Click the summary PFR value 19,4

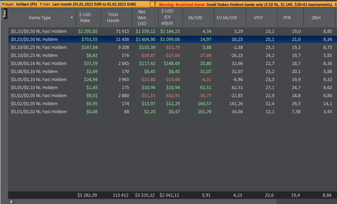pyautogui.click(x=296, y=195)
